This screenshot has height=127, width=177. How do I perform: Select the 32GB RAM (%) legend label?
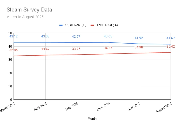(x=107, y=25)
